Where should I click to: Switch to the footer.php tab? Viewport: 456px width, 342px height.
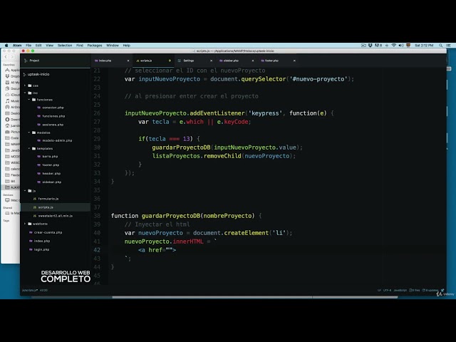coord(278,61)
